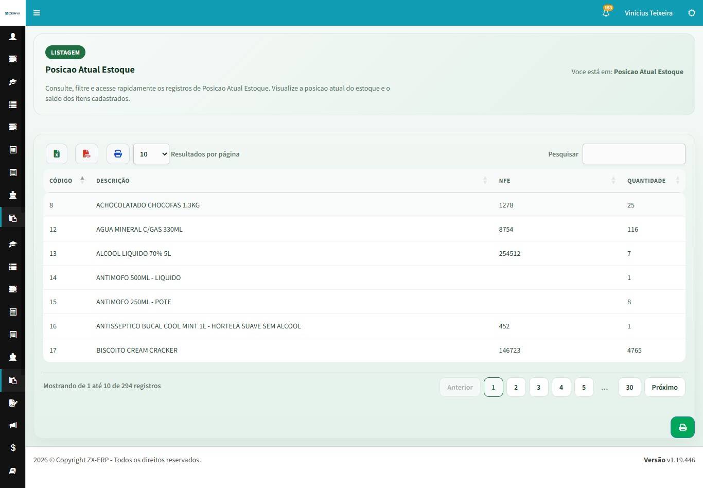The width and height of the screenshot is (703, 488).
Task: Click NFE value 254512
Action: point(509,253)
